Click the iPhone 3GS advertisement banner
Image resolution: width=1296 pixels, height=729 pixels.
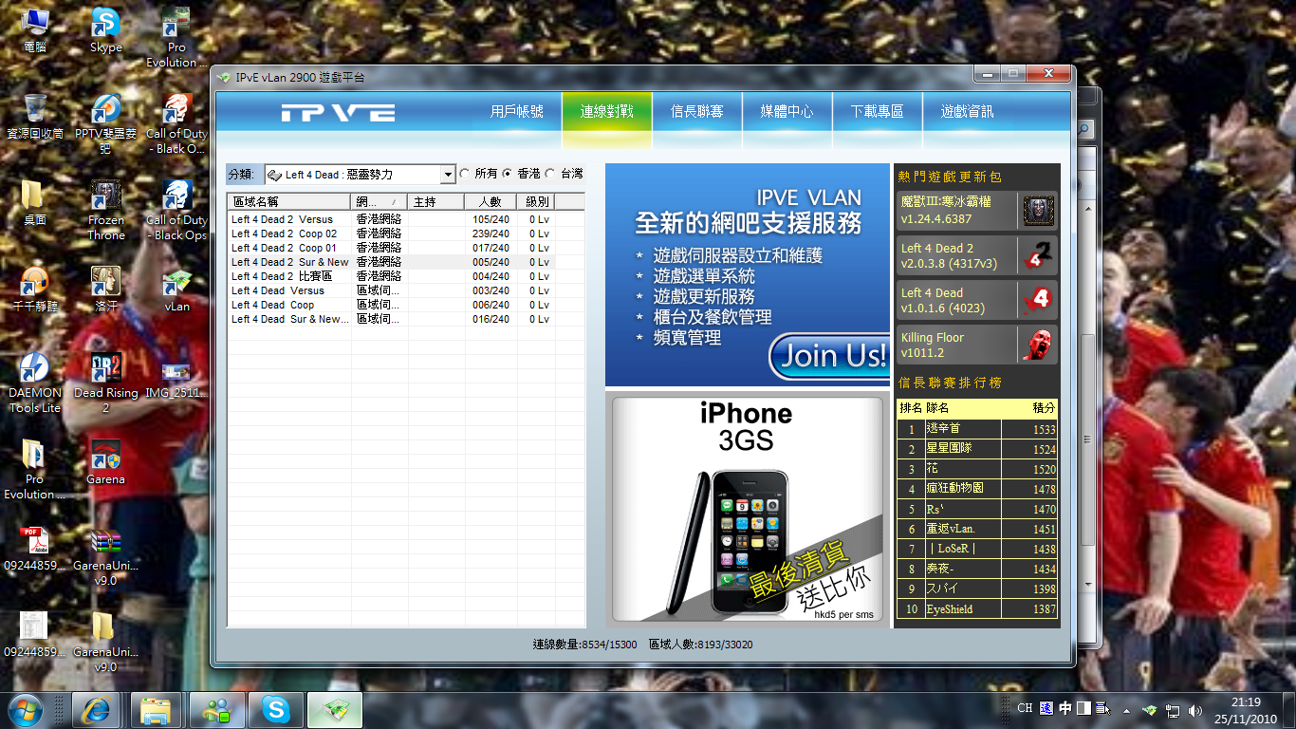click(x=748, y=508)
